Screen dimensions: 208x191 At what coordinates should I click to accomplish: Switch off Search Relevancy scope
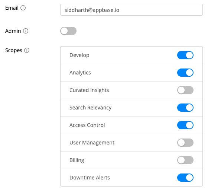[x=185, y=108]
